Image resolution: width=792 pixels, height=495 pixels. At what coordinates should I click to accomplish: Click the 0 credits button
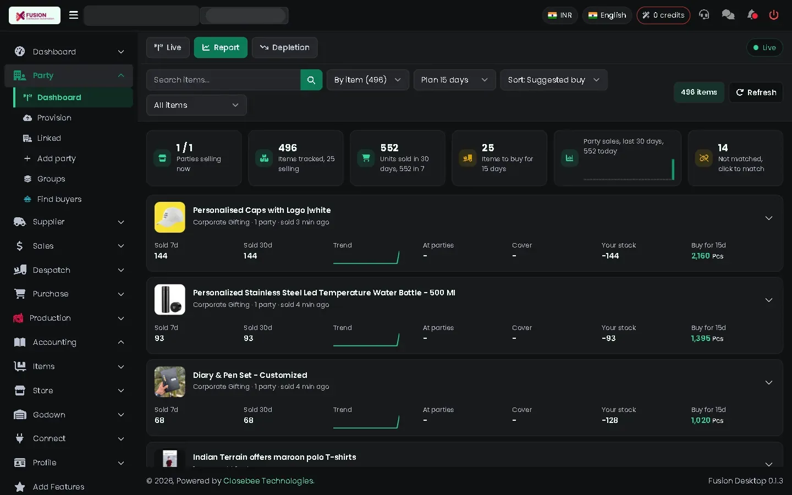(x=663, y=15)
